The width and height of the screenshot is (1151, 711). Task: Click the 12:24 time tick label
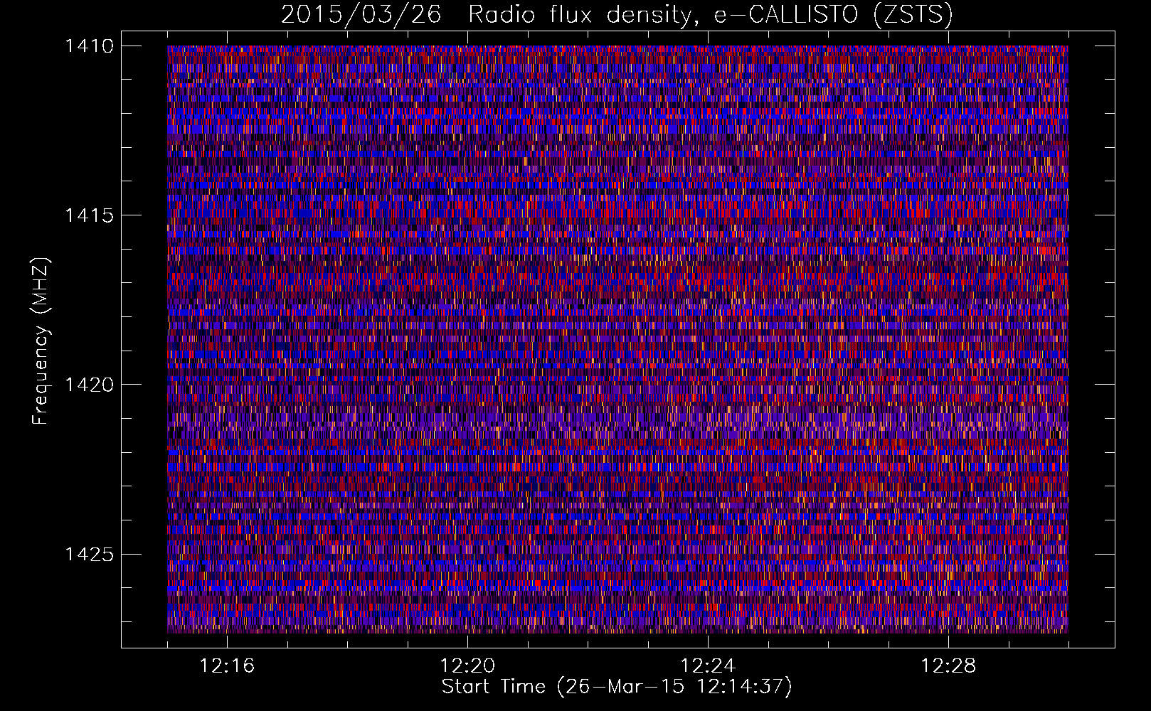pos(708,666)
